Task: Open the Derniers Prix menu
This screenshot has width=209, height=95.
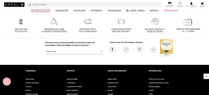Action: (171, 11)
